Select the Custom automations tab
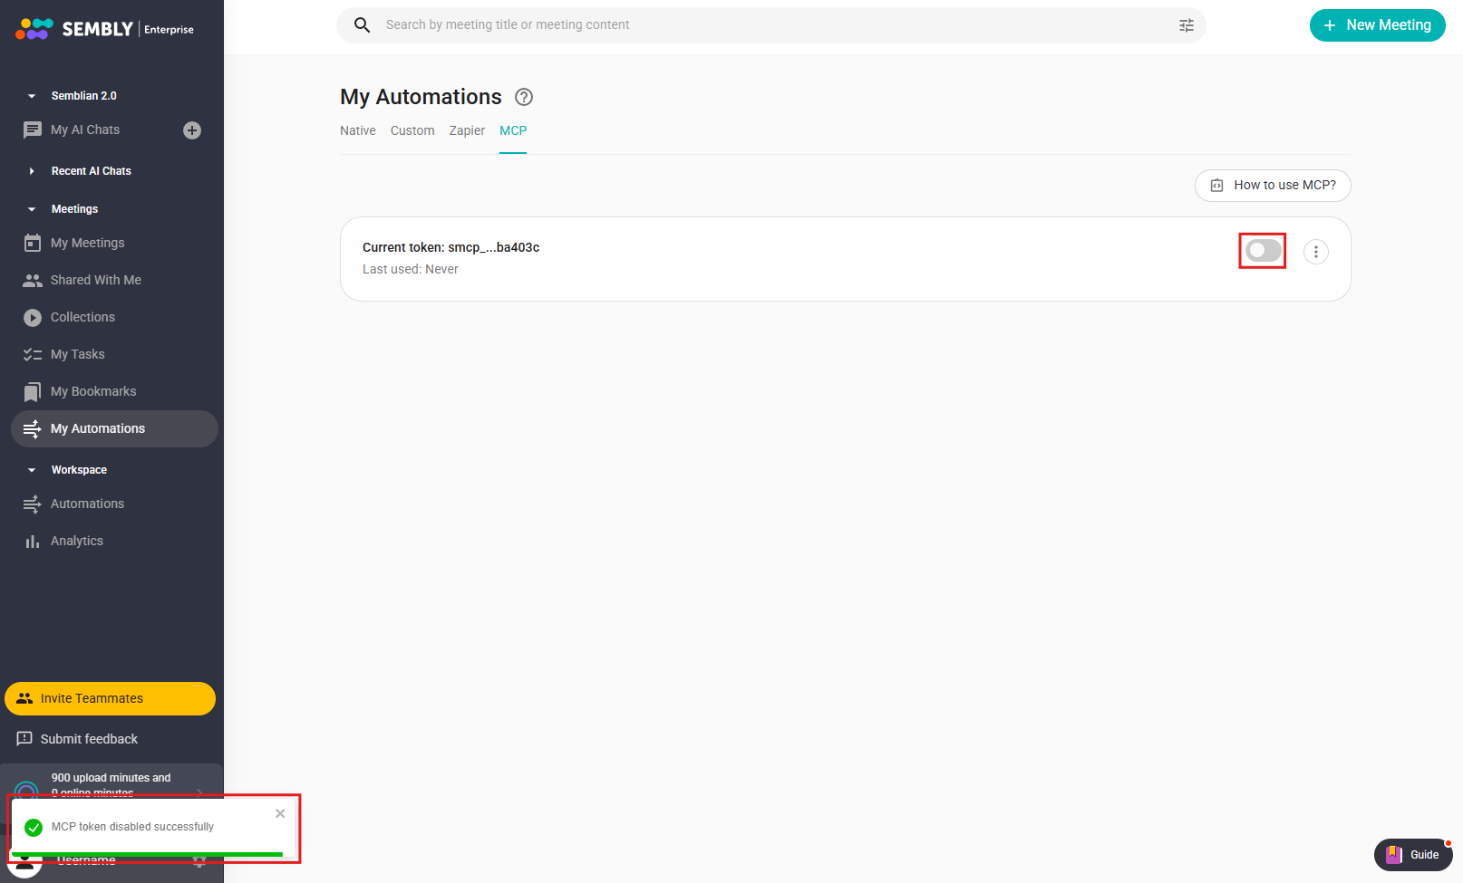This screenshot has height=883, width=1463. click(x=412, y=130)
